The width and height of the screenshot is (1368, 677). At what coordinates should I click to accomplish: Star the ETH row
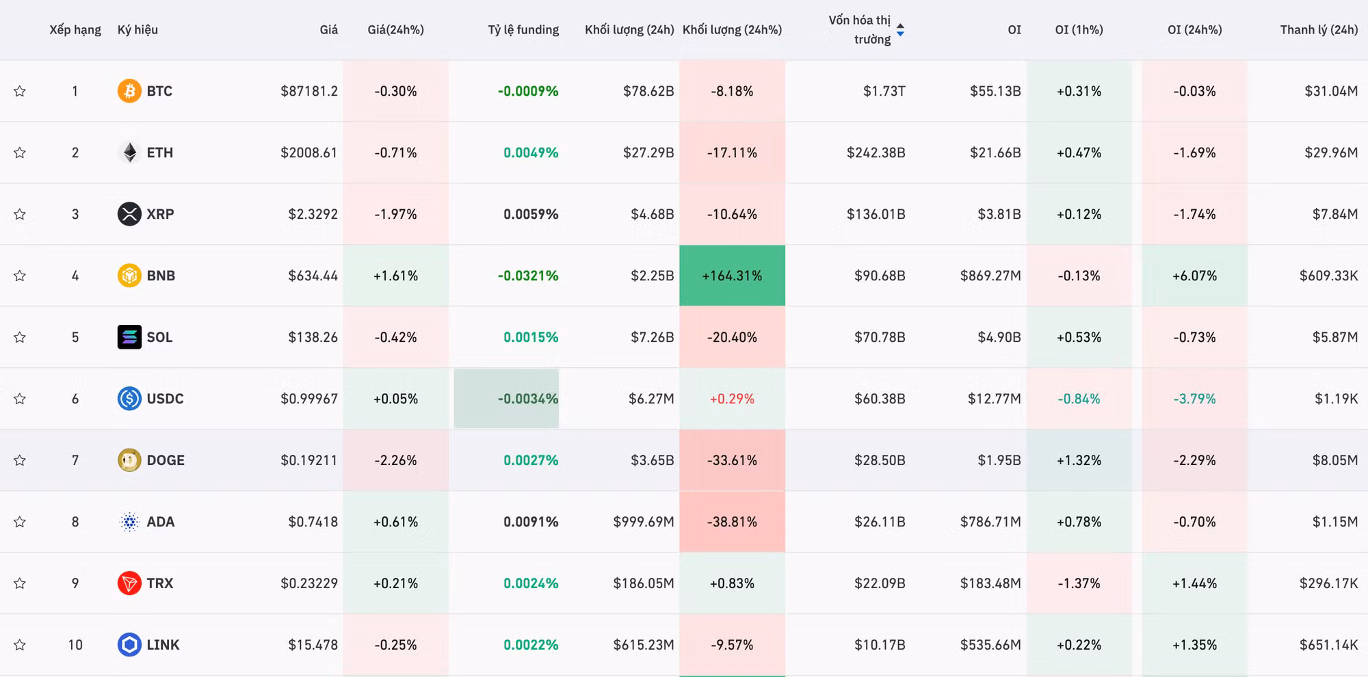tap(20, 152)
